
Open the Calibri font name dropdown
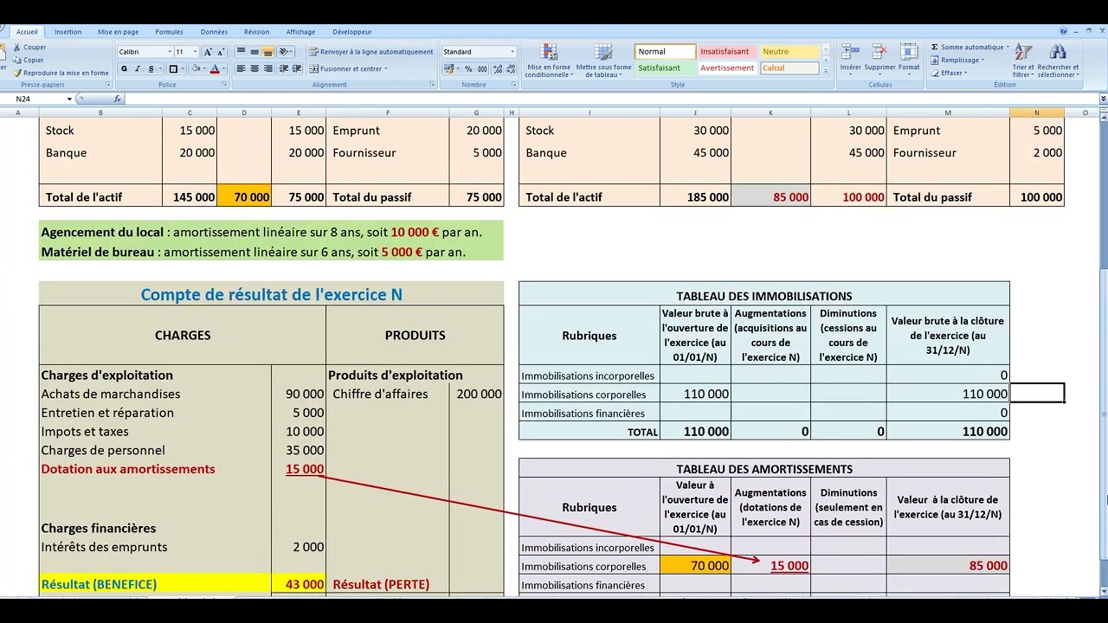169,52
